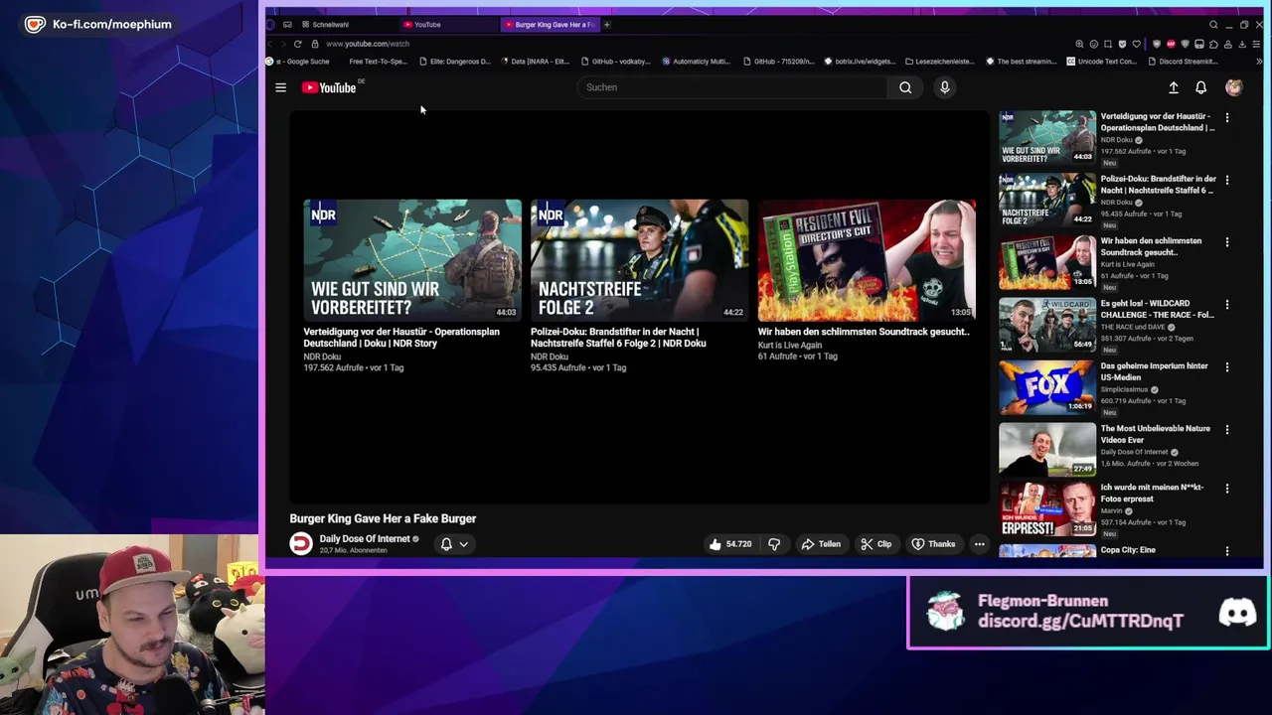This screenshot has width=1272, height=715.
Task: Go to YouTube home via logo
Action: point(329,87)
